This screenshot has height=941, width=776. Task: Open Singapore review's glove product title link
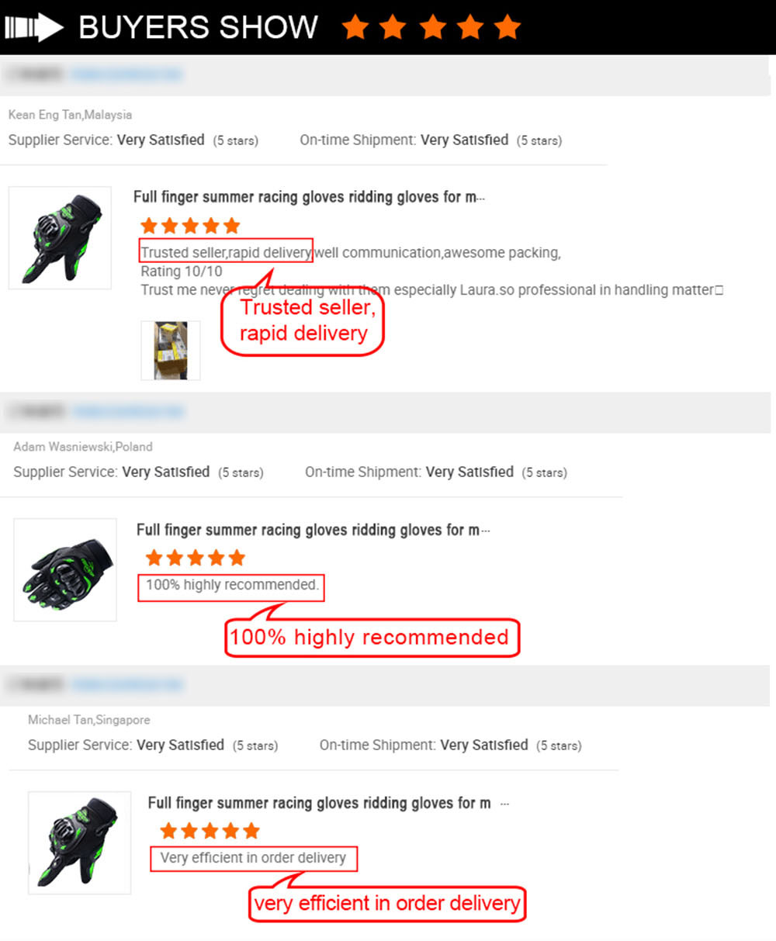[x=328, y=804]
